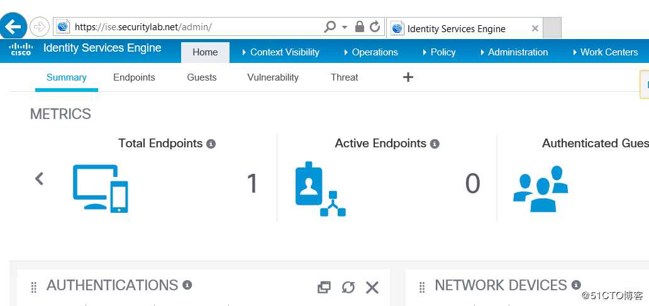
Task: Open the Home menu tab
Action: click(205, 52)
